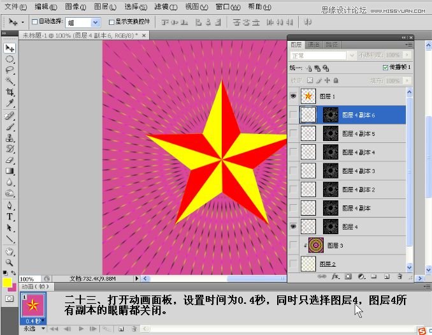This screenshot has height=335, width=432.
Task: Select the Move tool in toolbox
Action: 10,48
